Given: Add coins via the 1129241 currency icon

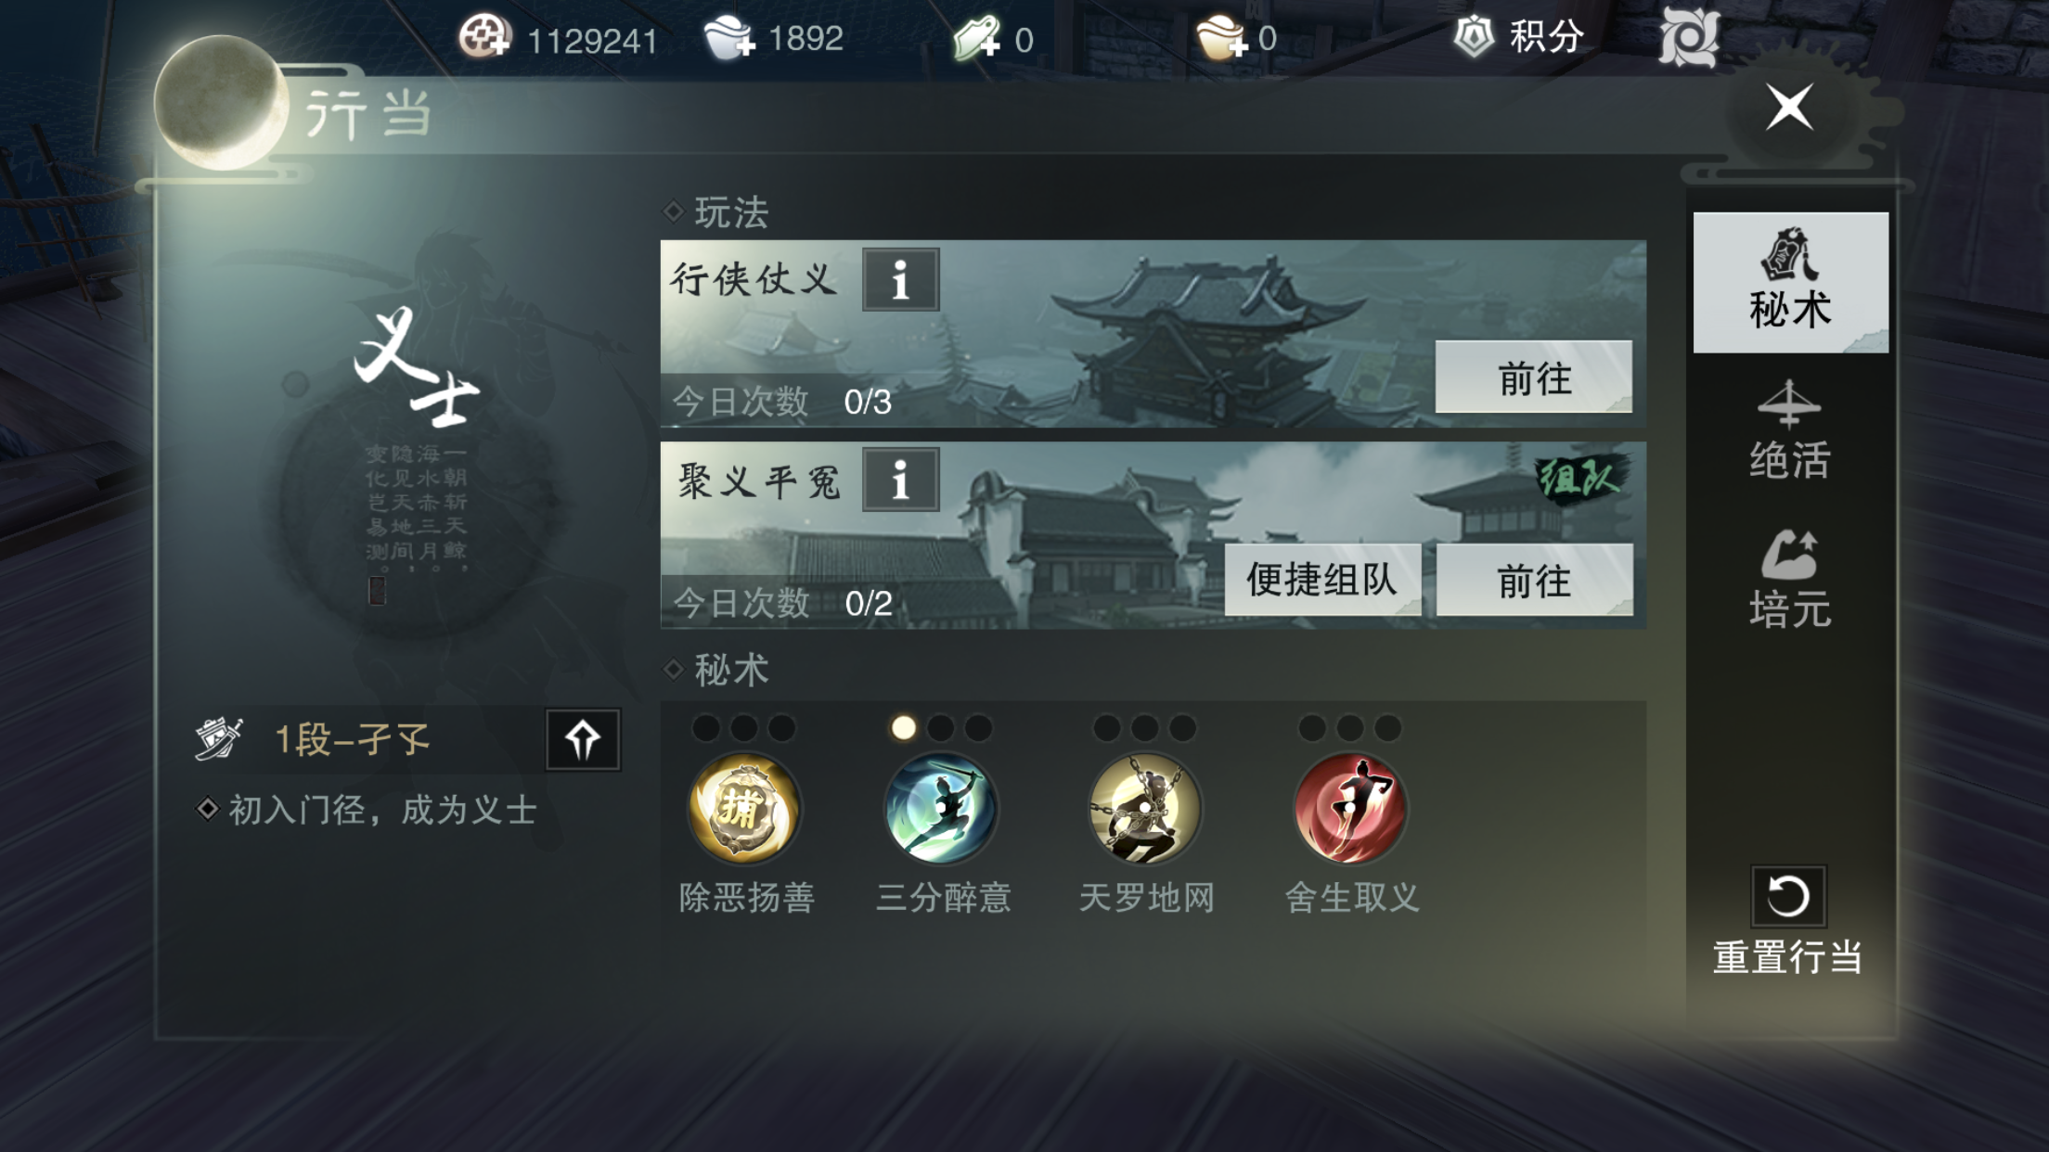Looking at the screenshot, I should (484, 38).
